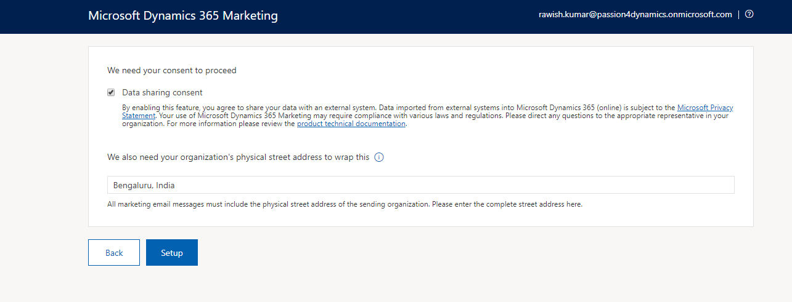Viewport: 792px width, 302px height.
Task: Click the vertical separator before the help icon
Action: (738, 14)
